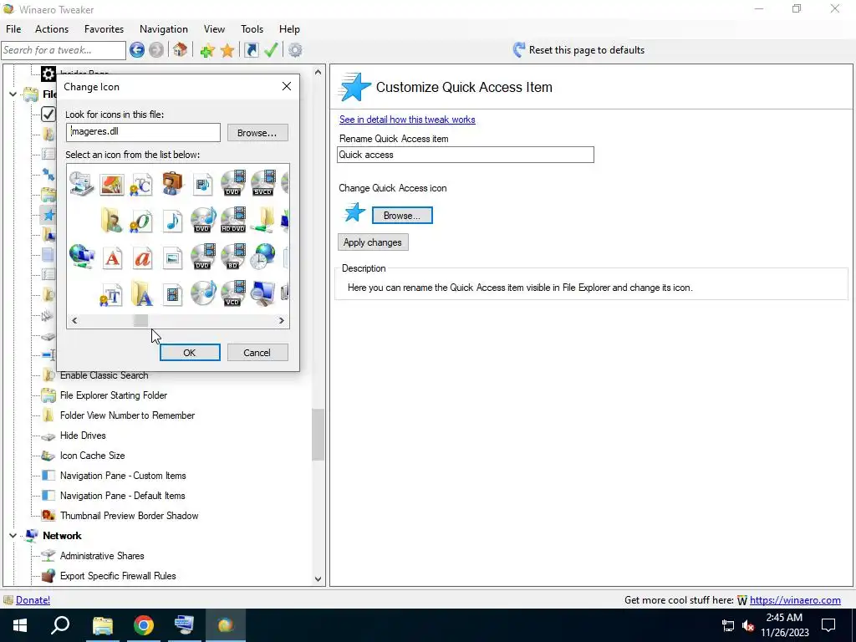Select the globe network computers icon

pos(82,257)
